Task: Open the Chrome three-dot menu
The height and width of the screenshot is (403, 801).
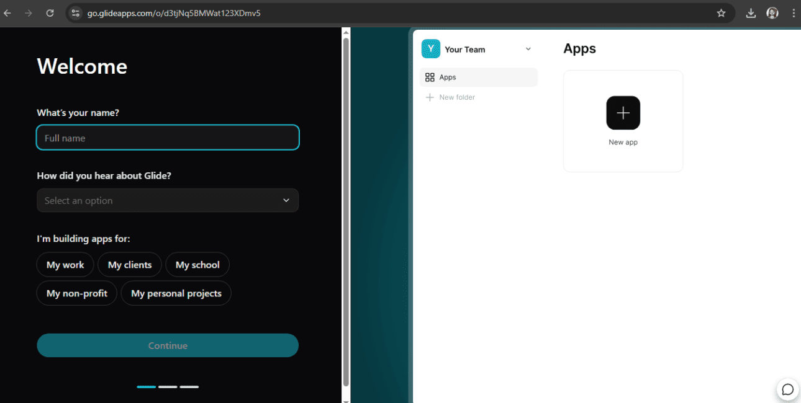Action: 792,13
